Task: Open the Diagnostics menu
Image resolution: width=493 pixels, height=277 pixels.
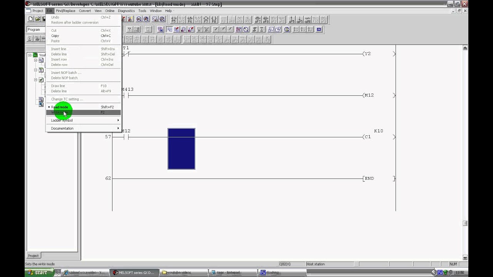Action: [126, 11]
